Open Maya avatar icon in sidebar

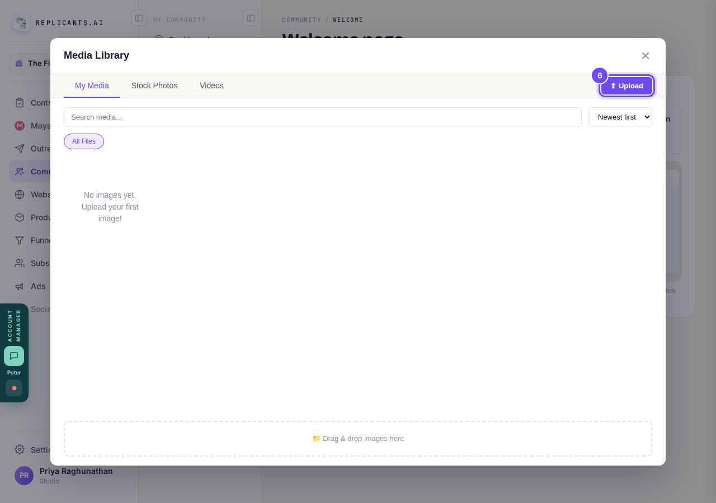pyautogui.click(x=20, y=126)
